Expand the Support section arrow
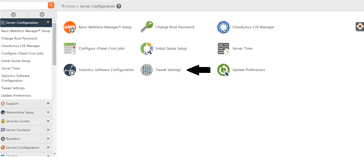This screenshot has height=157, width=364. (x=48, y=104)
